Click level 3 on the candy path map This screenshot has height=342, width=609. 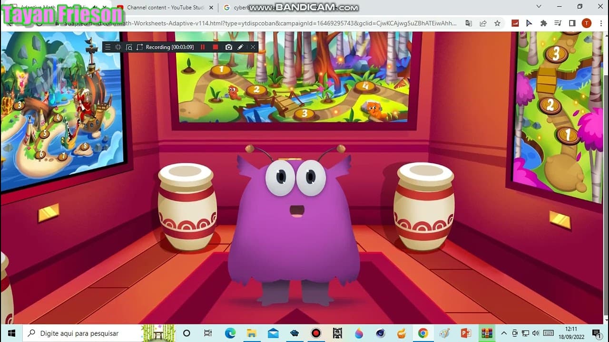(x=555, y=54)
